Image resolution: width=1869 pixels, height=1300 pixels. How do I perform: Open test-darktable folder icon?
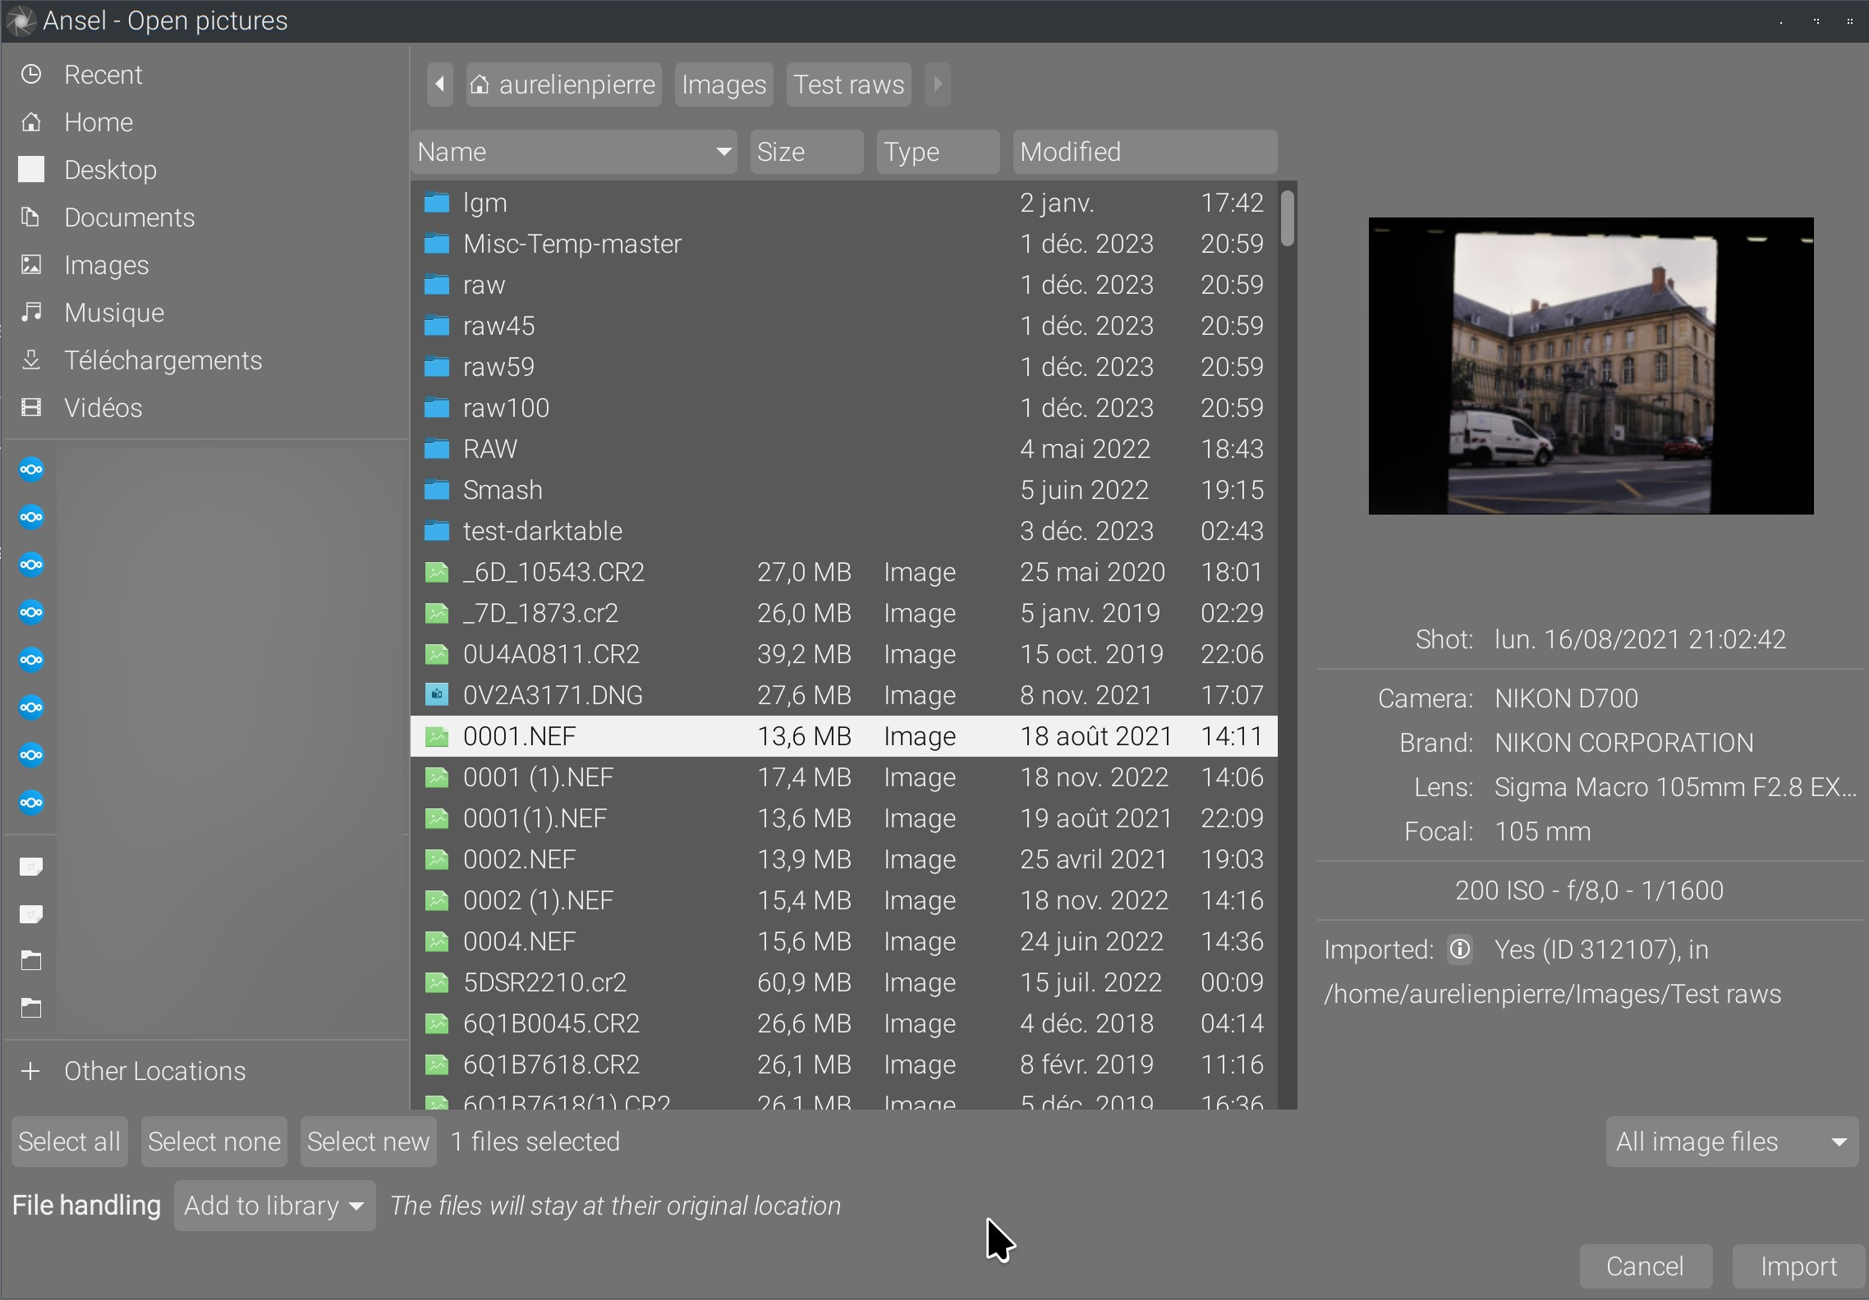pos(437,531)
